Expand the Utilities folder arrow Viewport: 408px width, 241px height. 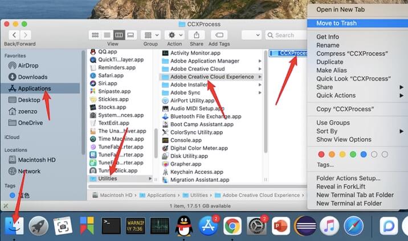pyautogui.click(x=150, y=178)
